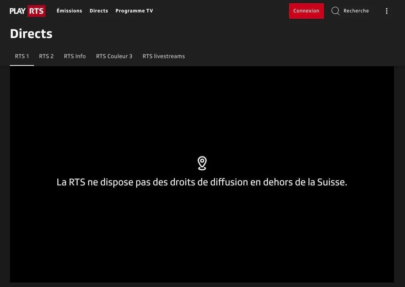The height and width of the screenshot is (287, 405).
Task: Go to Directs in top navigation
Action: tap(99, 11)
